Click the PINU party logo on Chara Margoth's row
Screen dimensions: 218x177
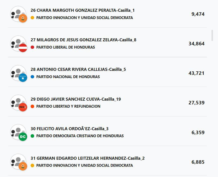(x=22, y=18)
